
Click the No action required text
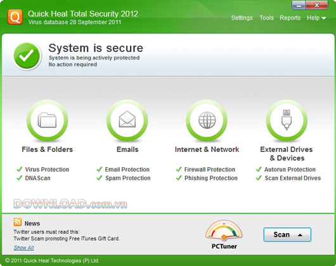73,65
